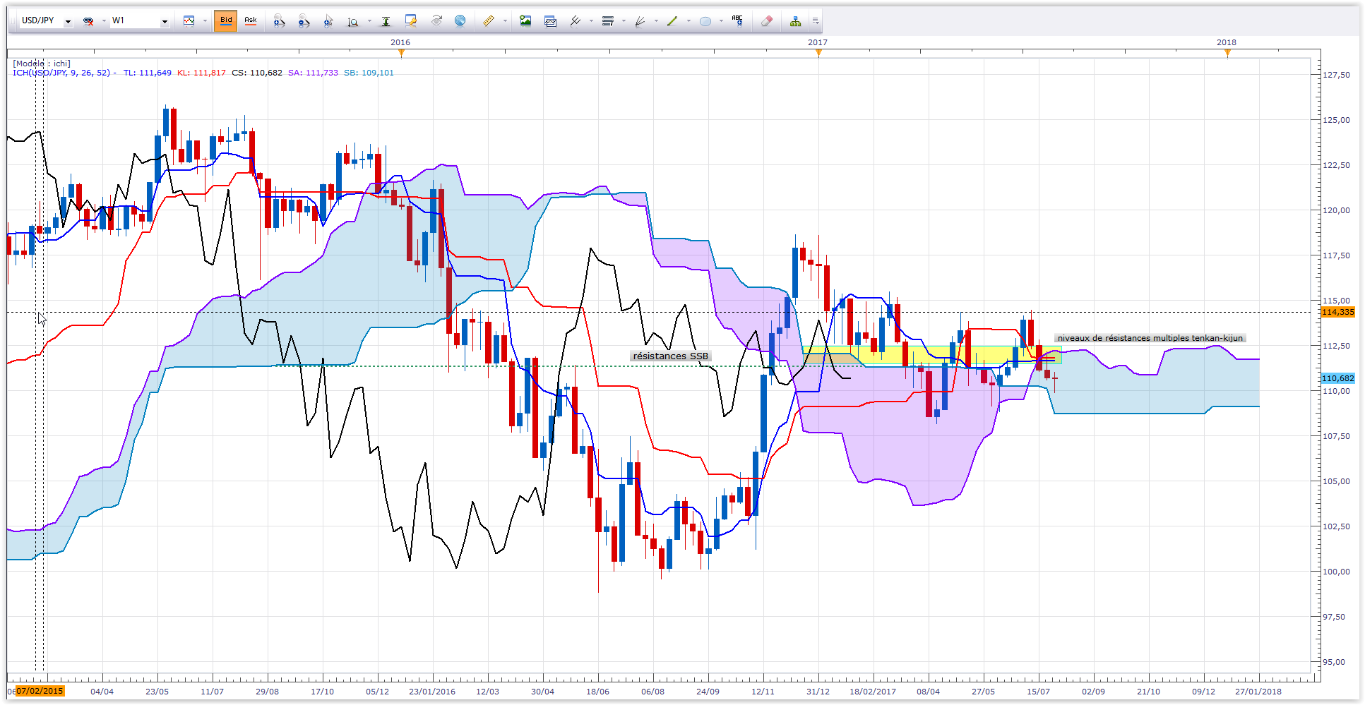Screen dimensions: 1365x705
Task: Open the chart properties key icon
Action: coord(410,21)
